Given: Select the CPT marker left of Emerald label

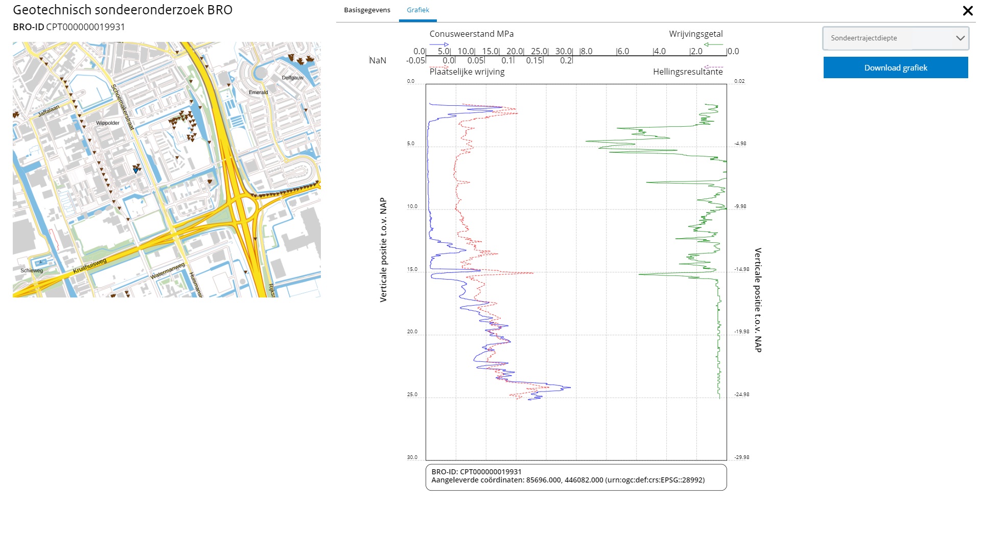Looking at the screenshot, I should 228,84.
